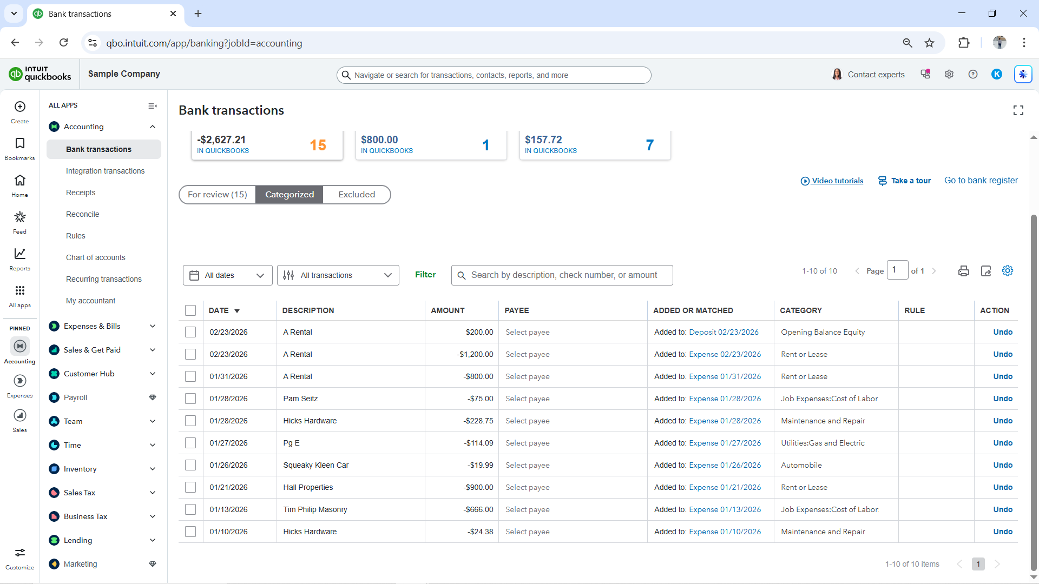Switch to the Excluded tab

[356, 195]
